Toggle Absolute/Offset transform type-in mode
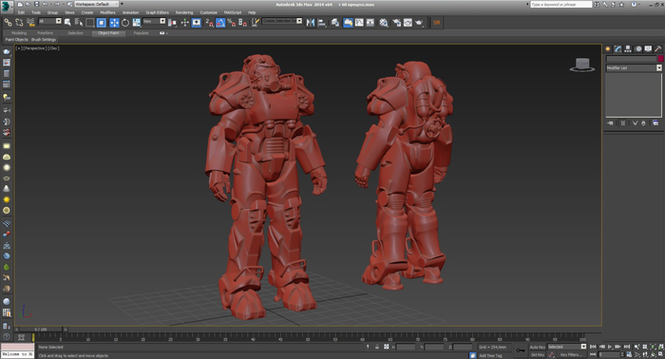This screenshot has width=665, height=359. tap(387, 347)
